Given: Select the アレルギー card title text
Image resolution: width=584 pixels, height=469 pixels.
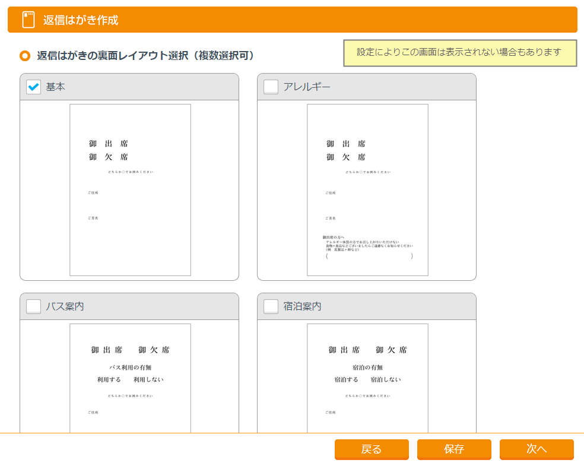Looking at the screenshot, I should click(307, 87).
